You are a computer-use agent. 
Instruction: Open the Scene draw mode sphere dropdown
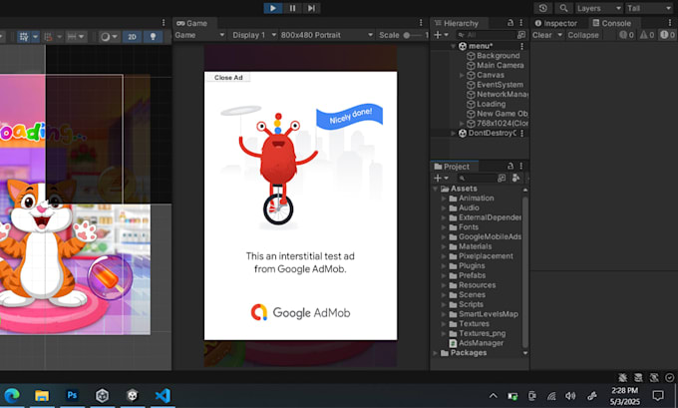[x=109, y=37]
